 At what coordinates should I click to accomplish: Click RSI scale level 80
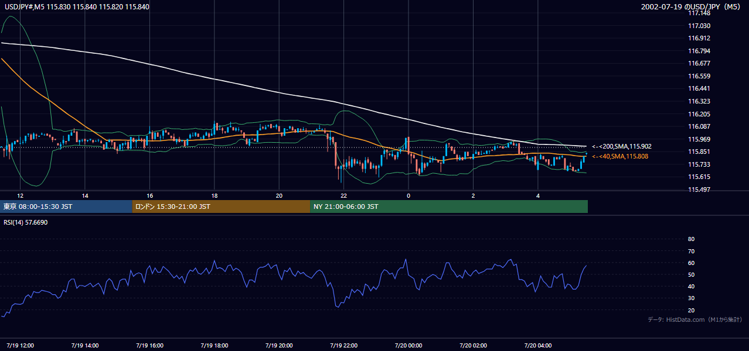[x=691, y=239]
